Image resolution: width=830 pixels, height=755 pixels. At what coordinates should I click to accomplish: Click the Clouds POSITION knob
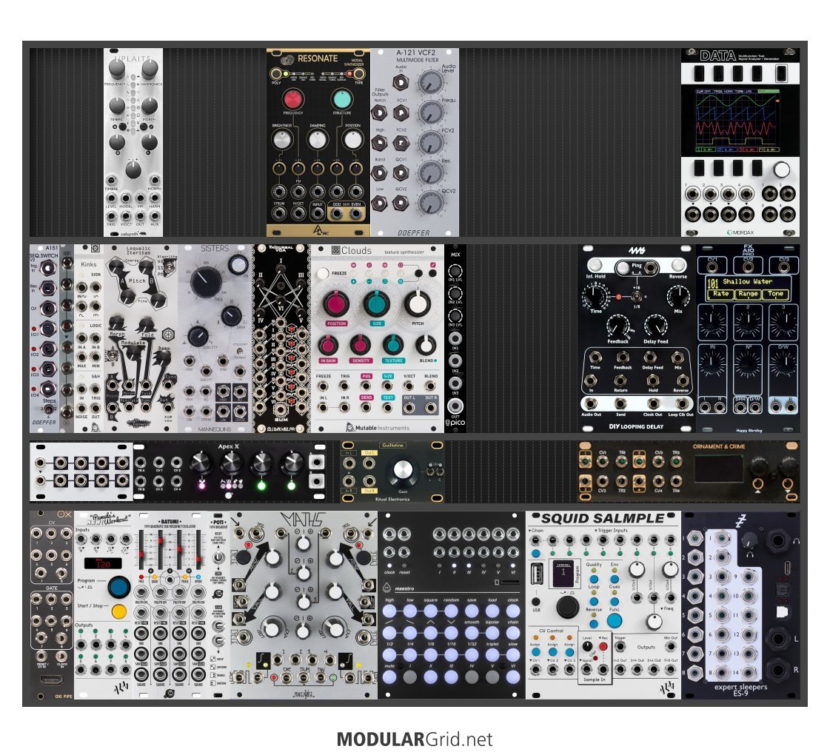[x=335, y=303]
